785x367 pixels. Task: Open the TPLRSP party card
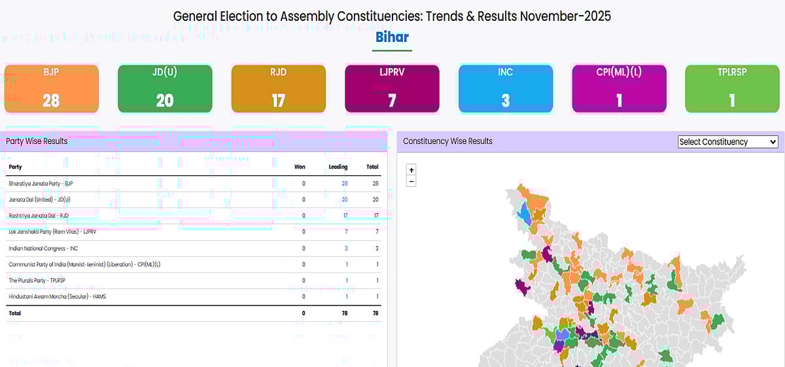point(732,88)
